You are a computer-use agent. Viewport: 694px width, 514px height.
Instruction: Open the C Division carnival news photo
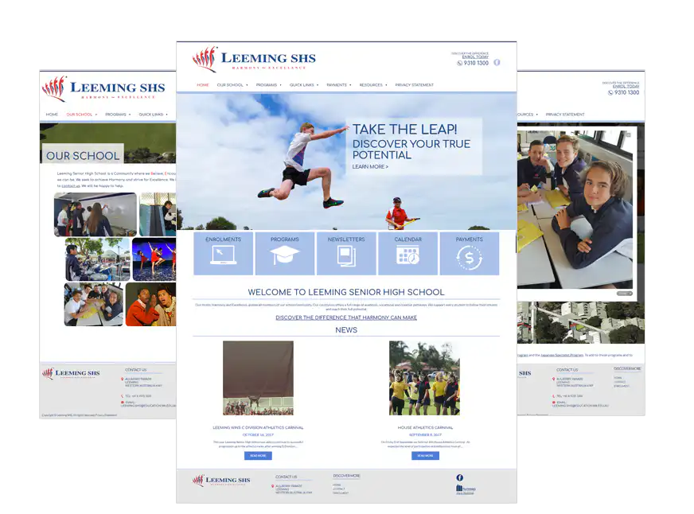(258, 378)
